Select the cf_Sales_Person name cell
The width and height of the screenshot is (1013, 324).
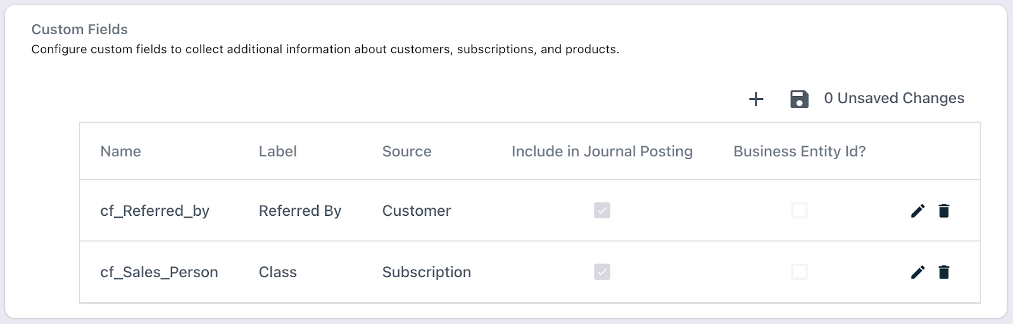click(x=159, y=272)
